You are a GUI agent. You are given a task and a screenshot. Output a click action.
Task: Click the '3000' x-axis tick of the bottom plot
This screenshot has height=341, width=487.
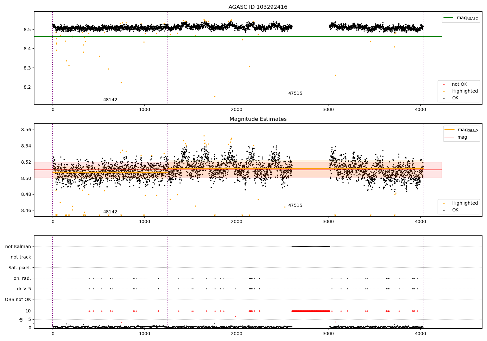coord(329,334)
